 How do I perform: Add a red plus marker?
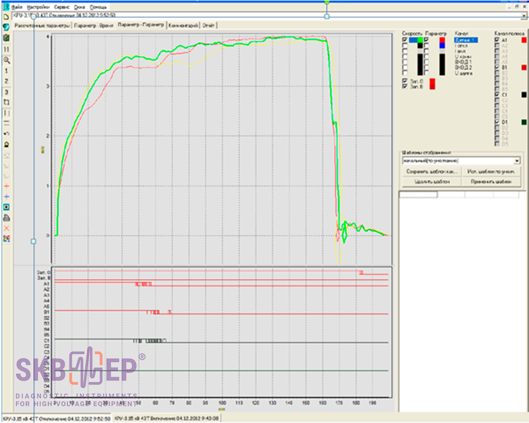click(6, 186)
